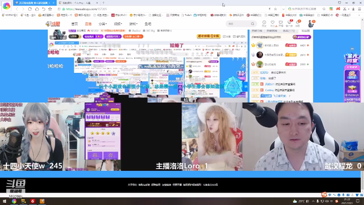Restore closed tab with the undo arrow icon

pyautogui.click(x=43, y=9)
